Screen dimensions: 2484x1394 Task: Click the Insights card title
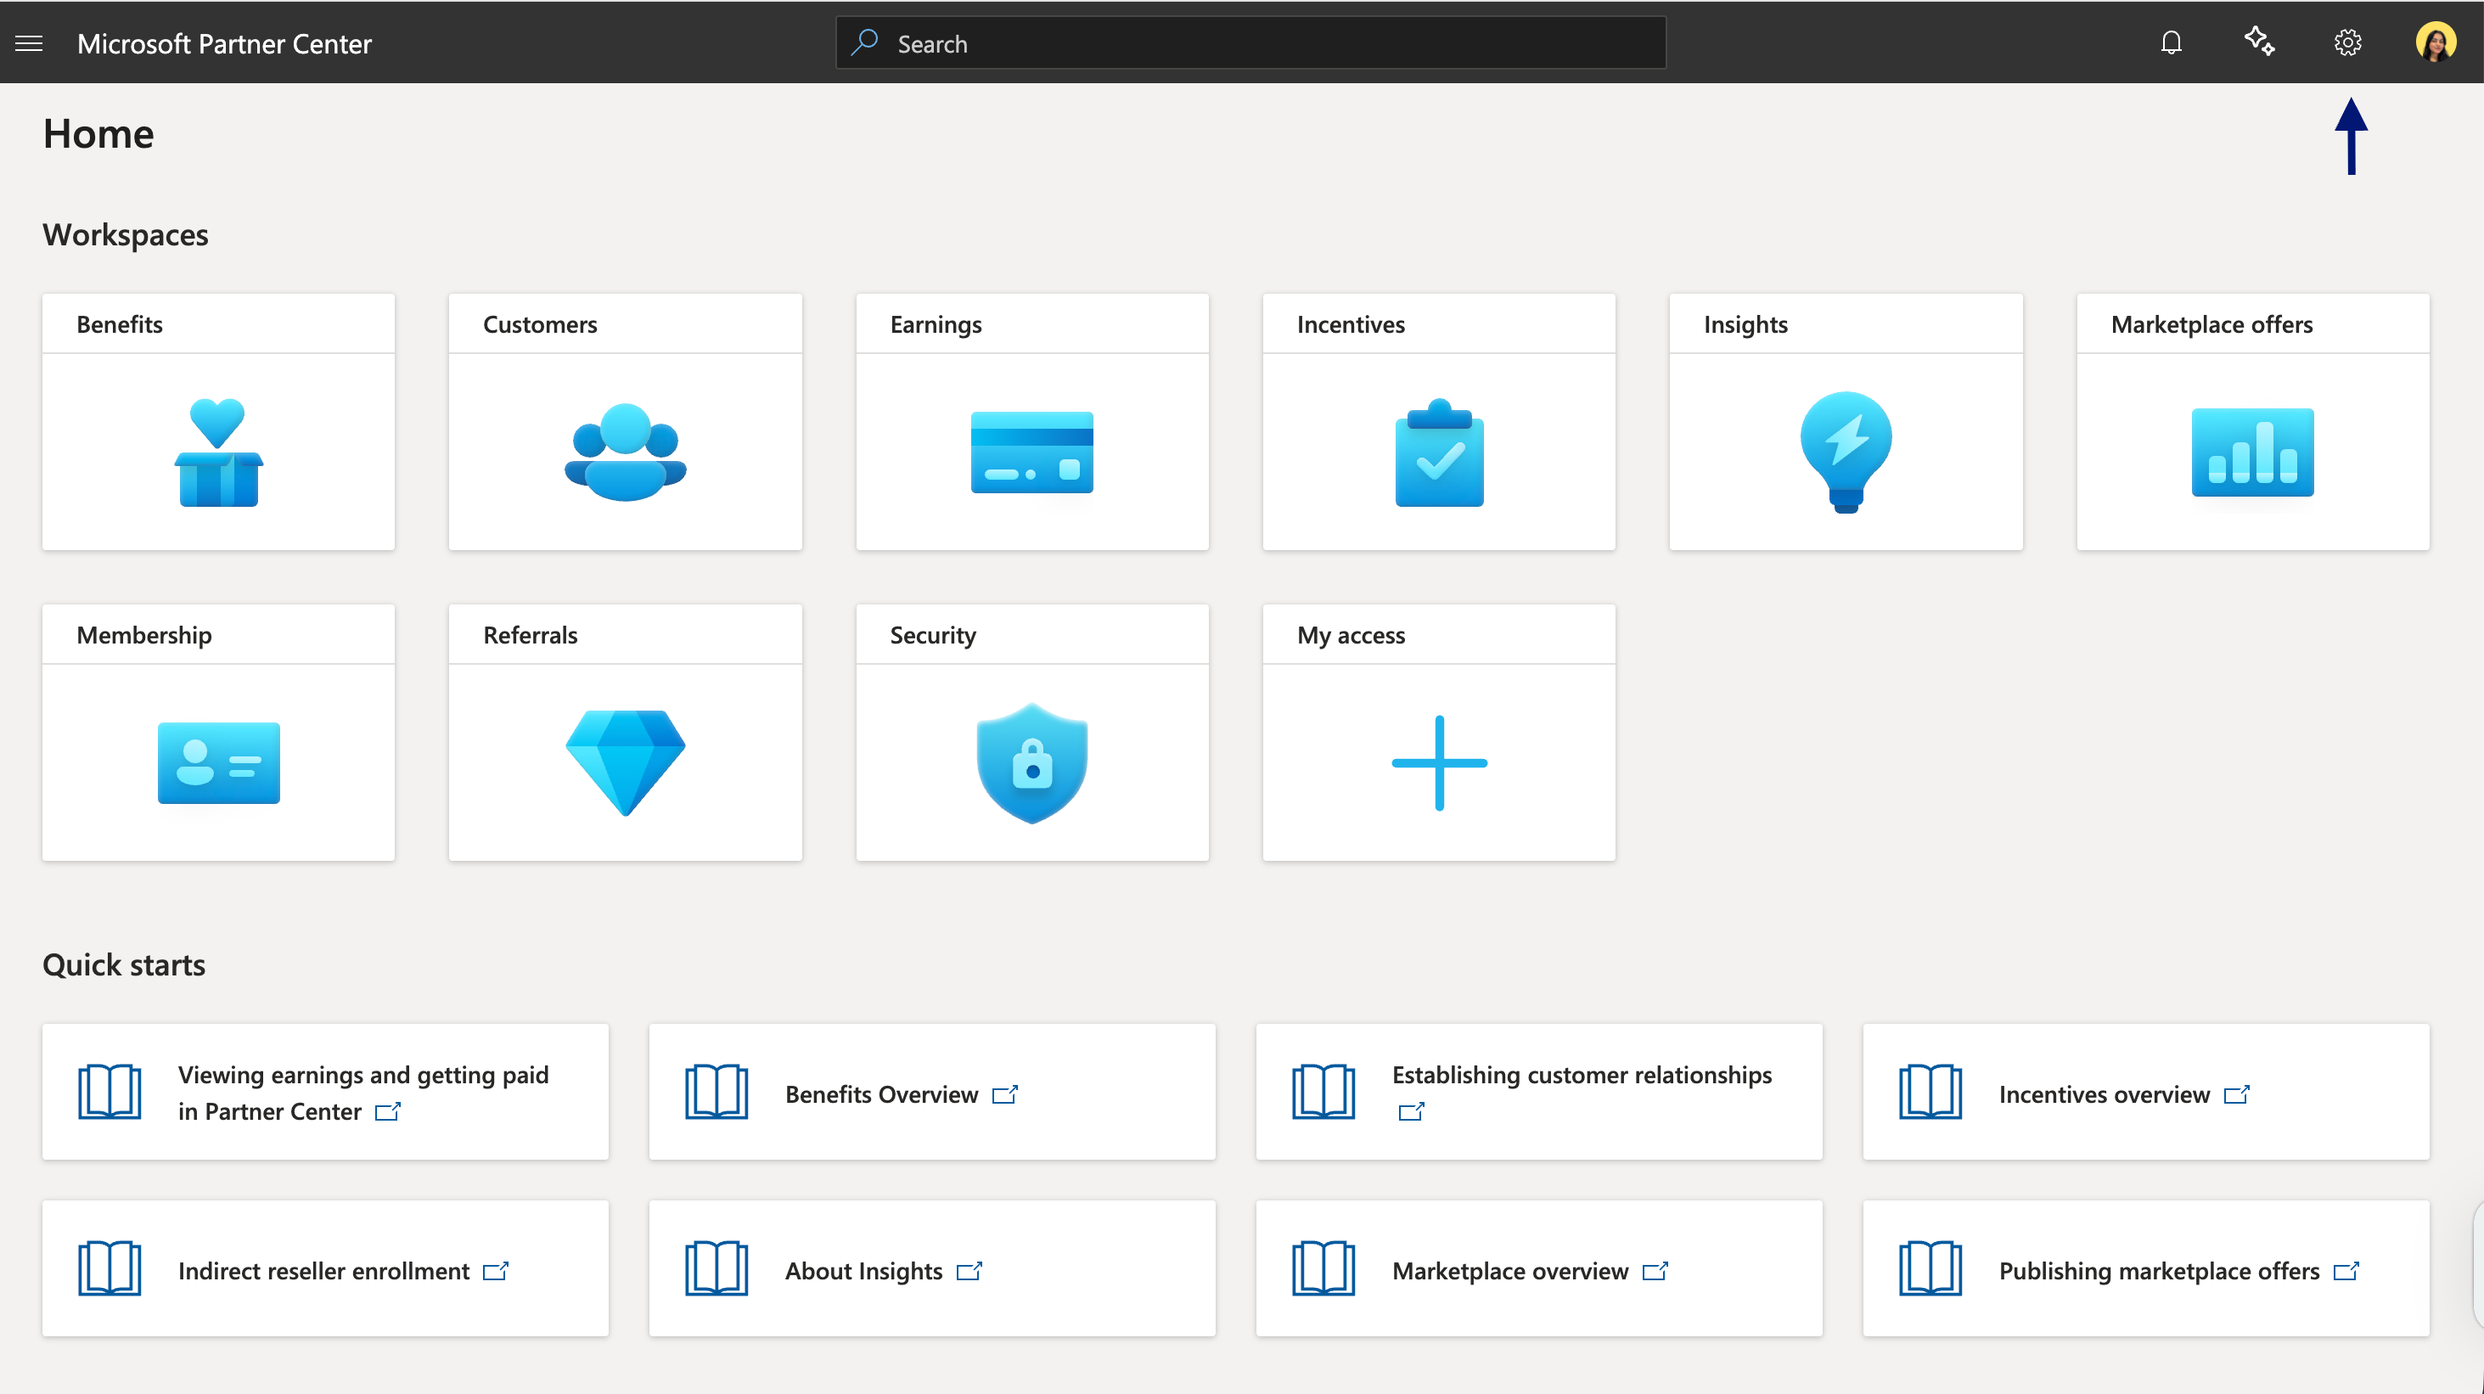[1745, 325]
